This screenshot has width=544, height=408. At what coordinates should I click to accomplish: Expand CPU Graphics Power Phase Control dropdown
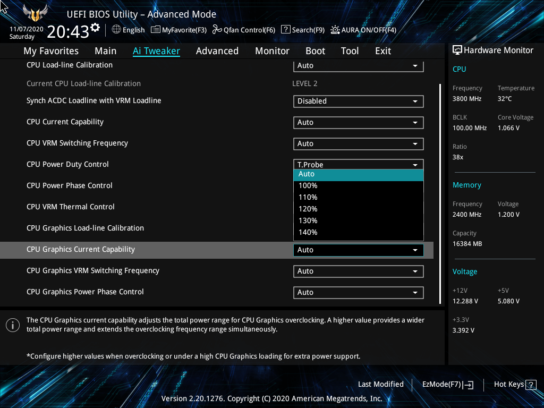point(358,292)
